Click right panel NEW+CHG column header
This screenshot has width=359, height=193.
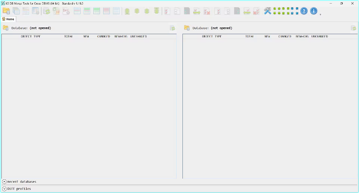click(x=302, y=36)
